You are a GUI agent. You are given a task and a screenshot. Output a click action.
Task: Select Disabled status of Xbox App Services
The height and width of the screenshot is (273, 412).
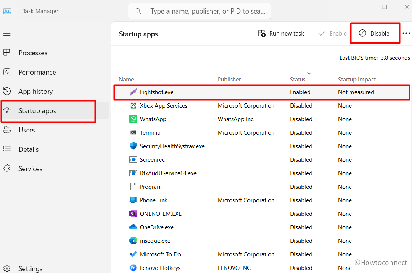301,105
